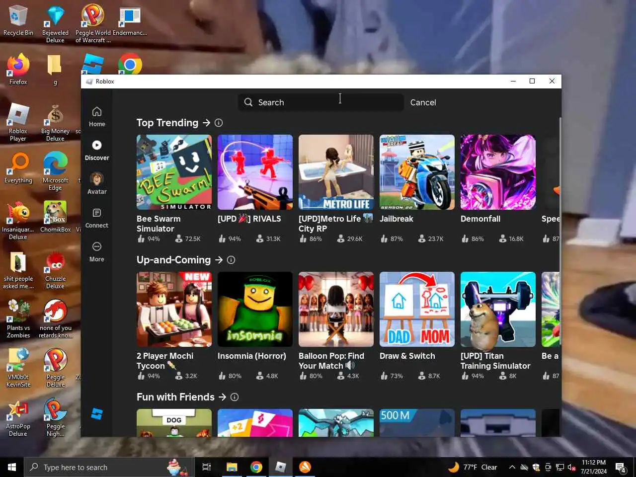
Task: Open Metro Life City RP thumbnail
Action: coord(336,172)
